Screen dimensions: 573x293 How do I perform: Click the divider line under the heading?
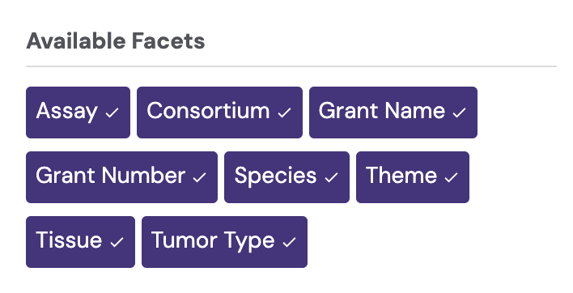point(291,66)
